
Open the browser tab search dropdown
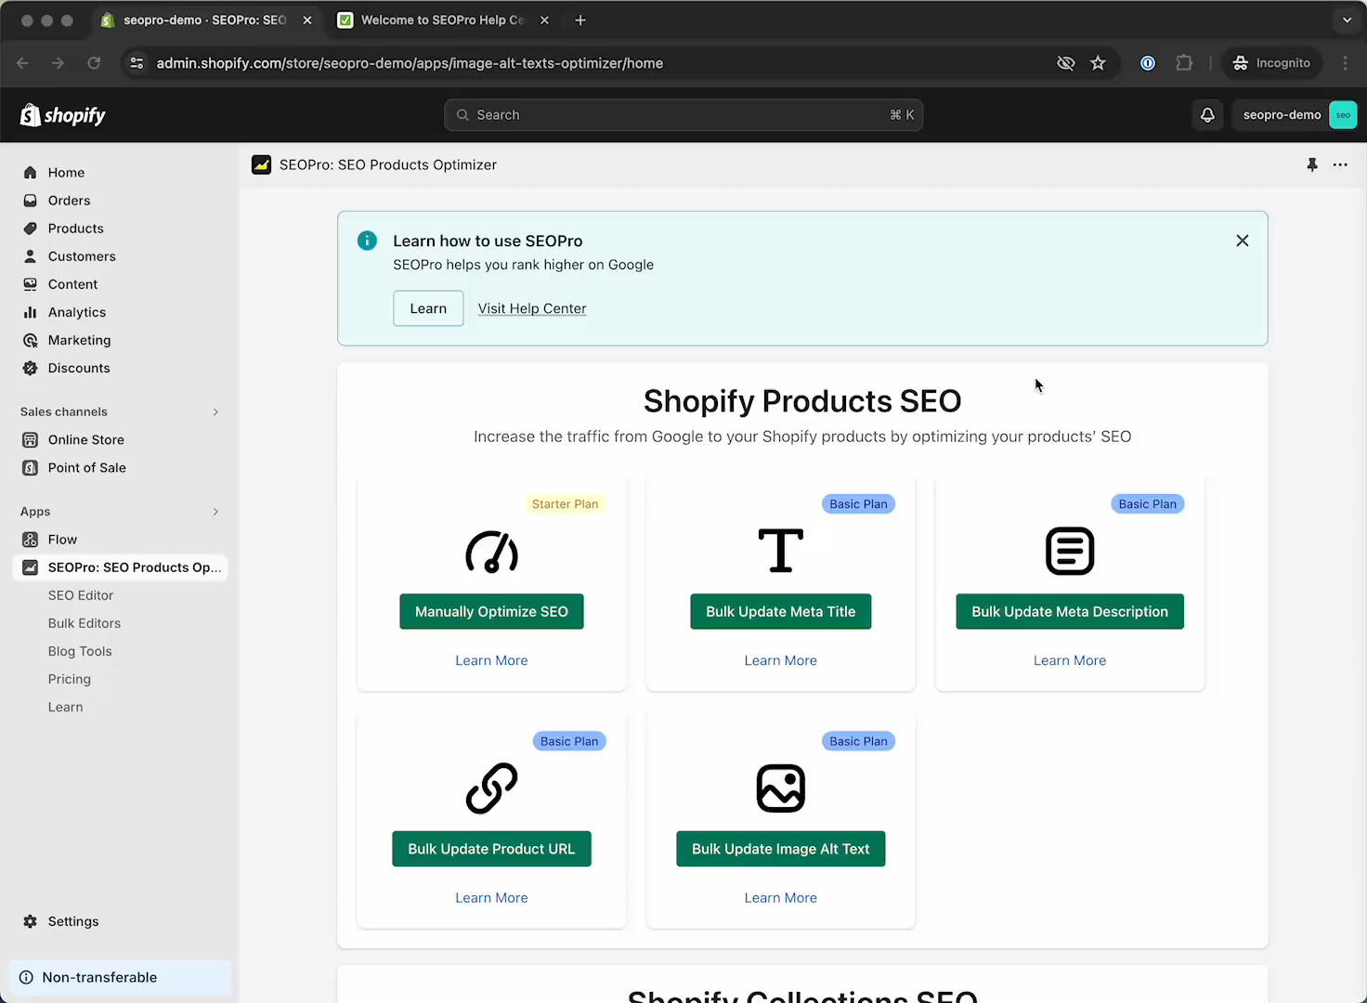(1347, 20)
